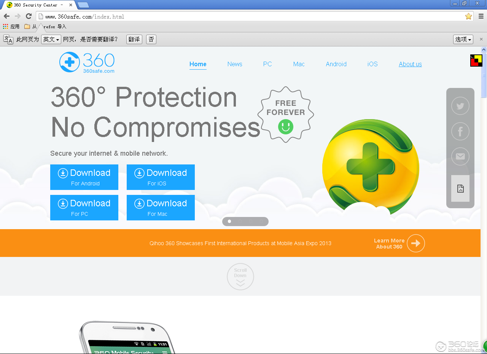This screenshot has width=487, height=354.
Task: Click the 360 favicon on the browser tab
Action: tap(10, 5)
